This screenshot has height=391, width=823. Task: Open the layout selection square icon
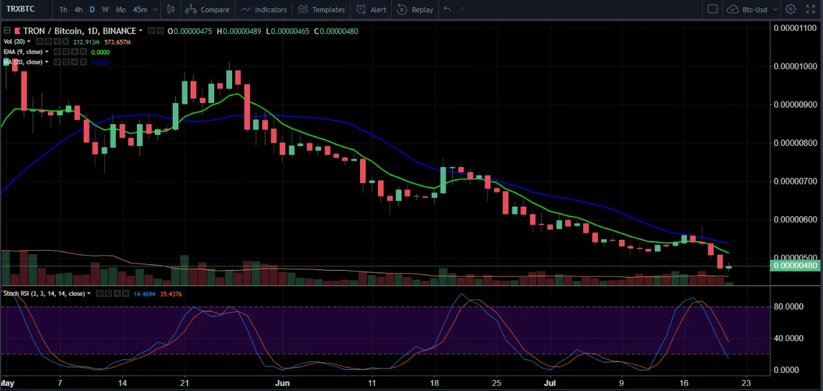click(712, 9)
